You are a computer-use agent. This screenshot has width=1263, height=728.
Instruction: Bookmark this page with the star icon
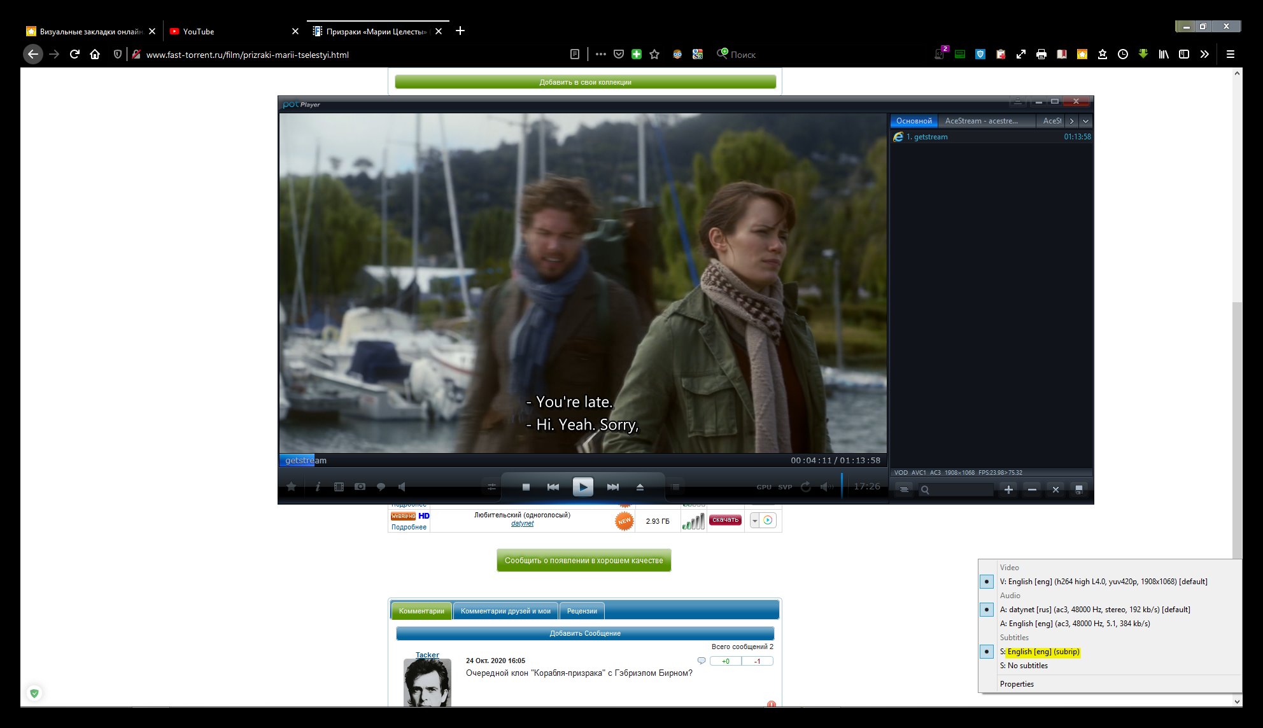(654, 54)
